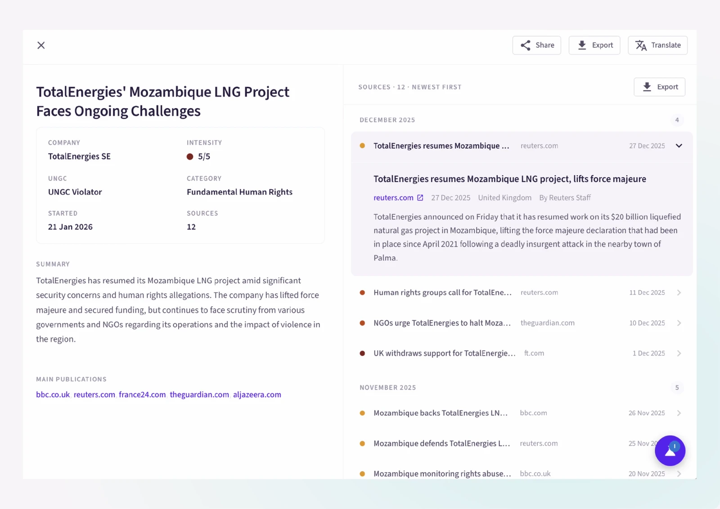Click the status dot beside UK withdraws support
The image size is (720, 509).
[362, 354]
